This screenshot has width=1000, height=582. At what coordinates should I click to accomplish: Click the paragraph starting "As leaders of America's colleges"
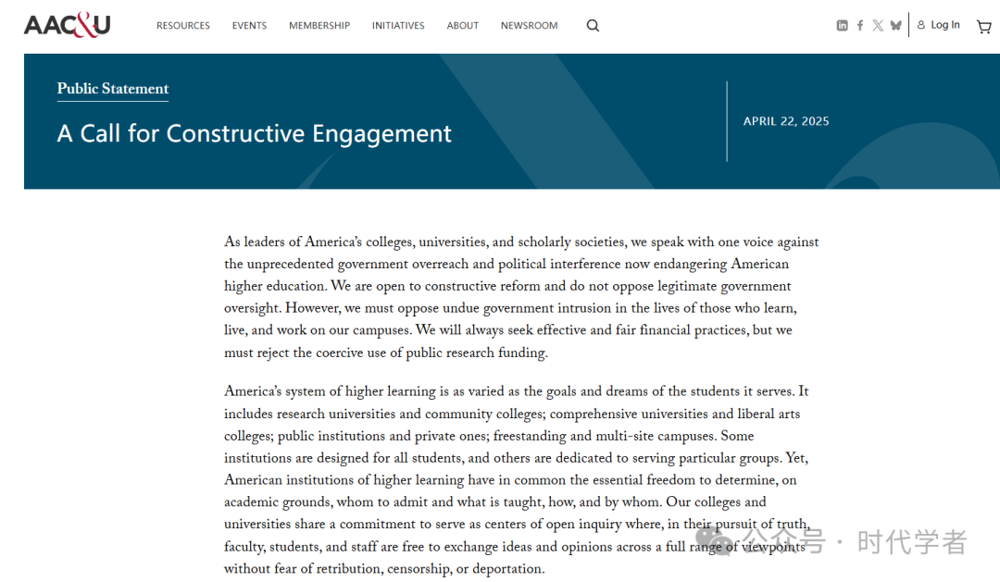pos(521,297)
